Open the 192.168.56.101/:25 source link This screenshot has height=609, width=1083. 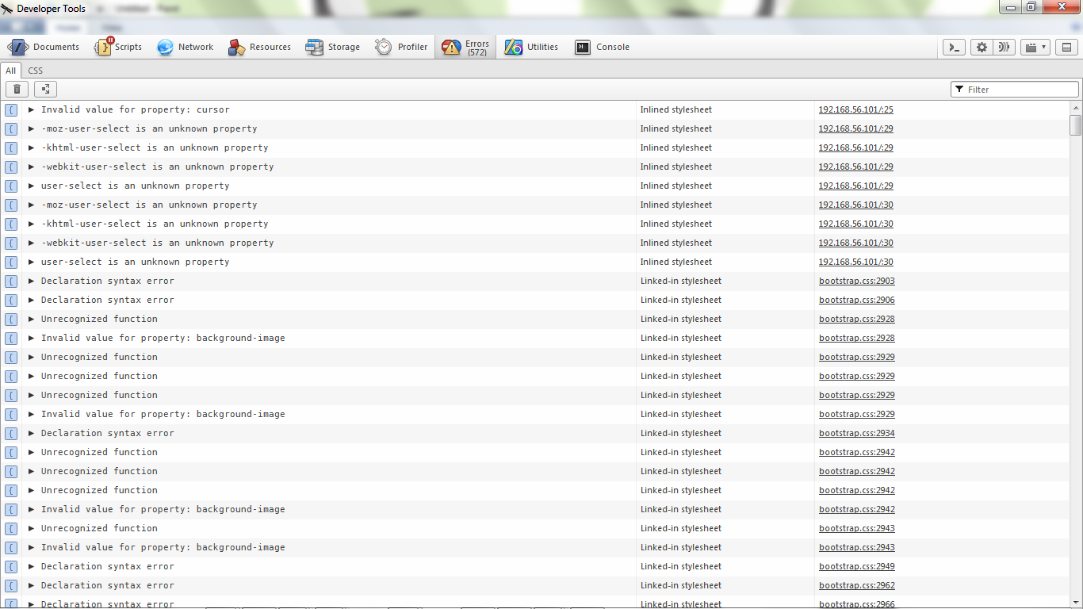pyautogui.click(x=855, y=109)
